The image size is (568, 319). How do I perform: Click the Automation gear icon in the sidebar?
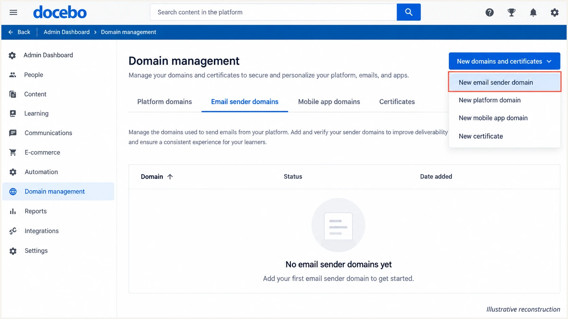click(x=13, y=172)
